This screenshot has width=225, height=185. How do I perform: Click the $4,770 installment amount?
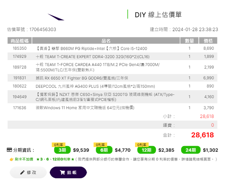tap(123, 150)
